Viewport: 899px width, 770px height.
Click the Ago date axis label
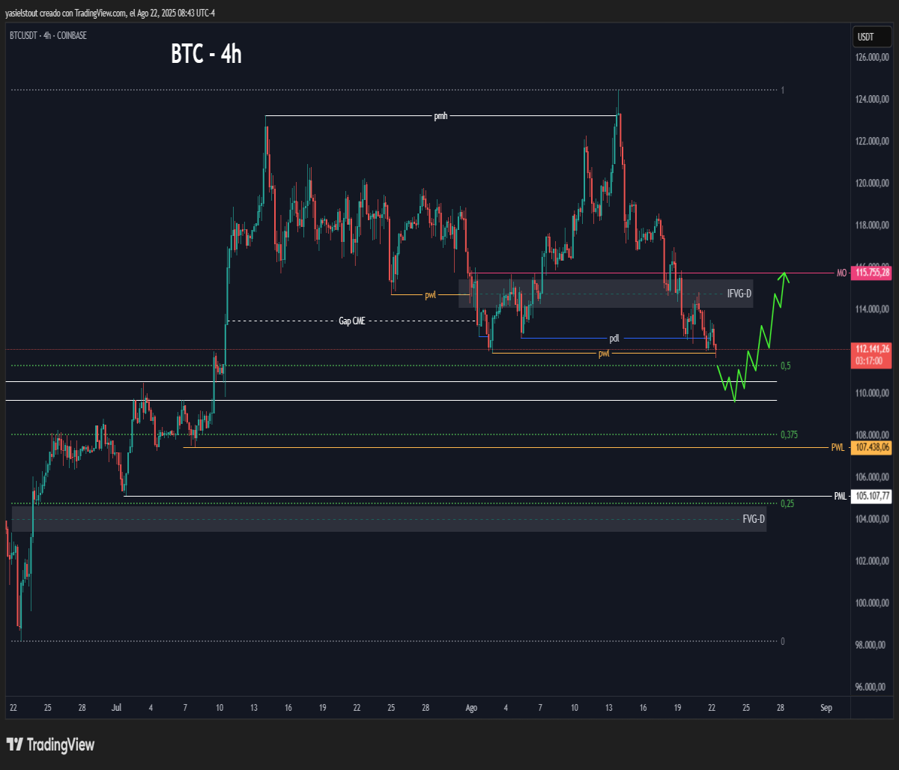(471, 707)
